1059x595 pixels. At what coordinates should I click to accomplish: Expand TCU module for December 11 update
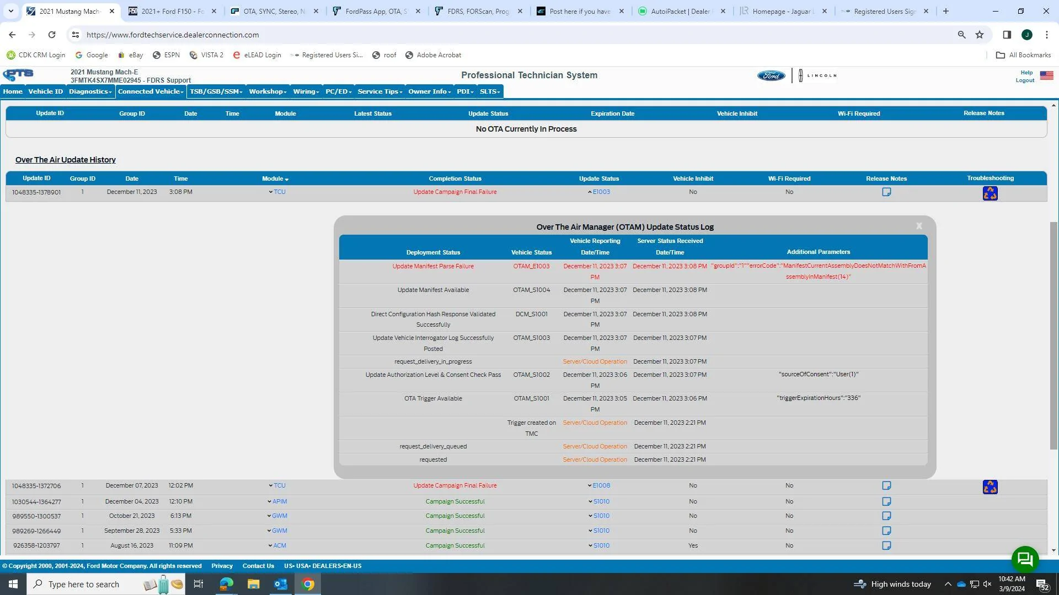[277, 192]
